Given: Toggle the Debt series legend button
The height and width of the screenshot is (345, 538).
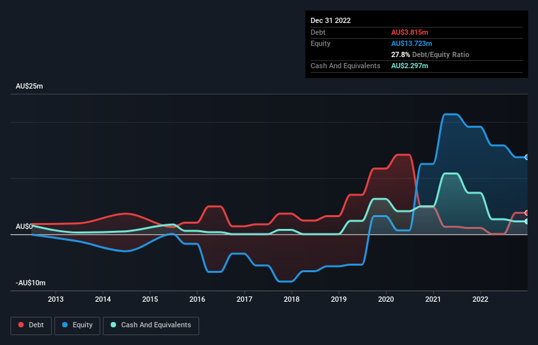Looking at the screenshot, I should [x=31, y=325].
